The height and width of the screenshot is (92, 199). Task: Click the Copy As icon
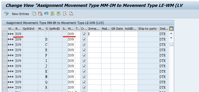34,14
